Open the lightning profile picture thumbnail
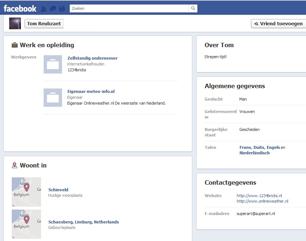This screenshot has width=306, height=241. coord(15,23)
